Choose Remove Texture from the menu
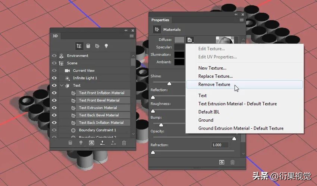Image resolution: width=317 pixels, height=186 pixels. 214,84
